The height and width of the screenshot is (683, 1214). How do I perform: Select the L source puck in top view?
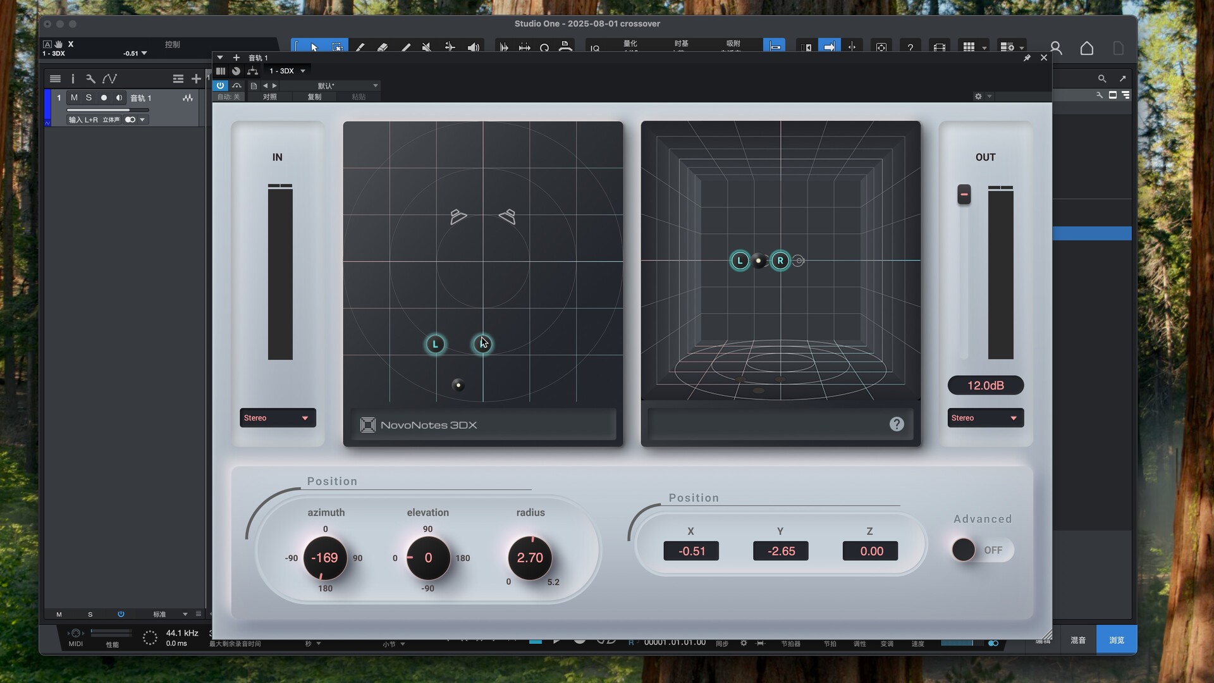coord(435,344)
